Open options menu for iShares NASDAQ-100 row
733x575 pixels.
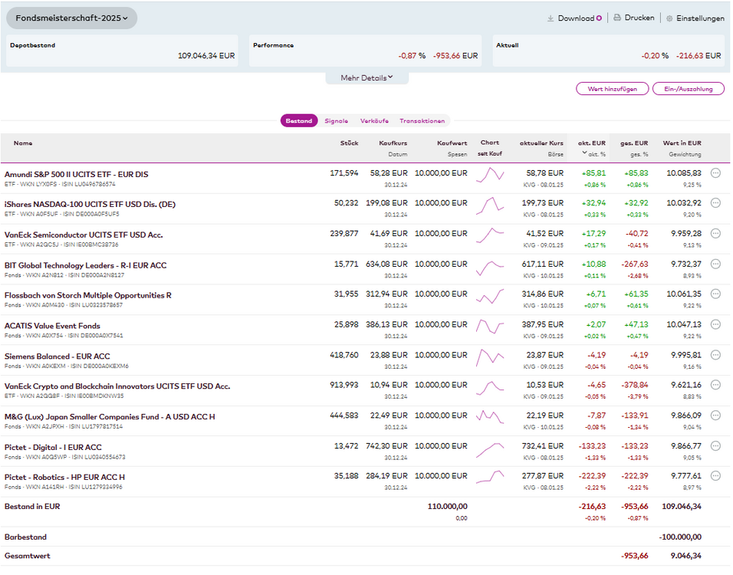pos(715,203)
